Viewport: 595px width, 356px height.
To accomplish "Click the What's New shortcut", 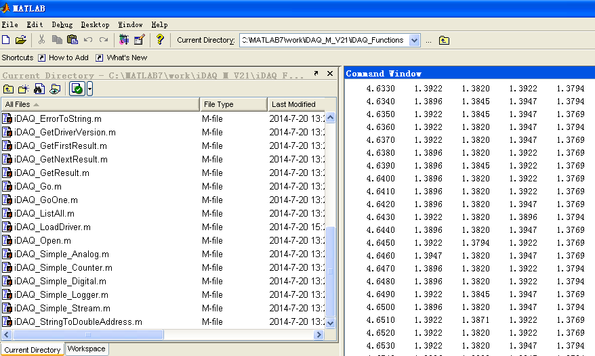I will coord(121,58).
